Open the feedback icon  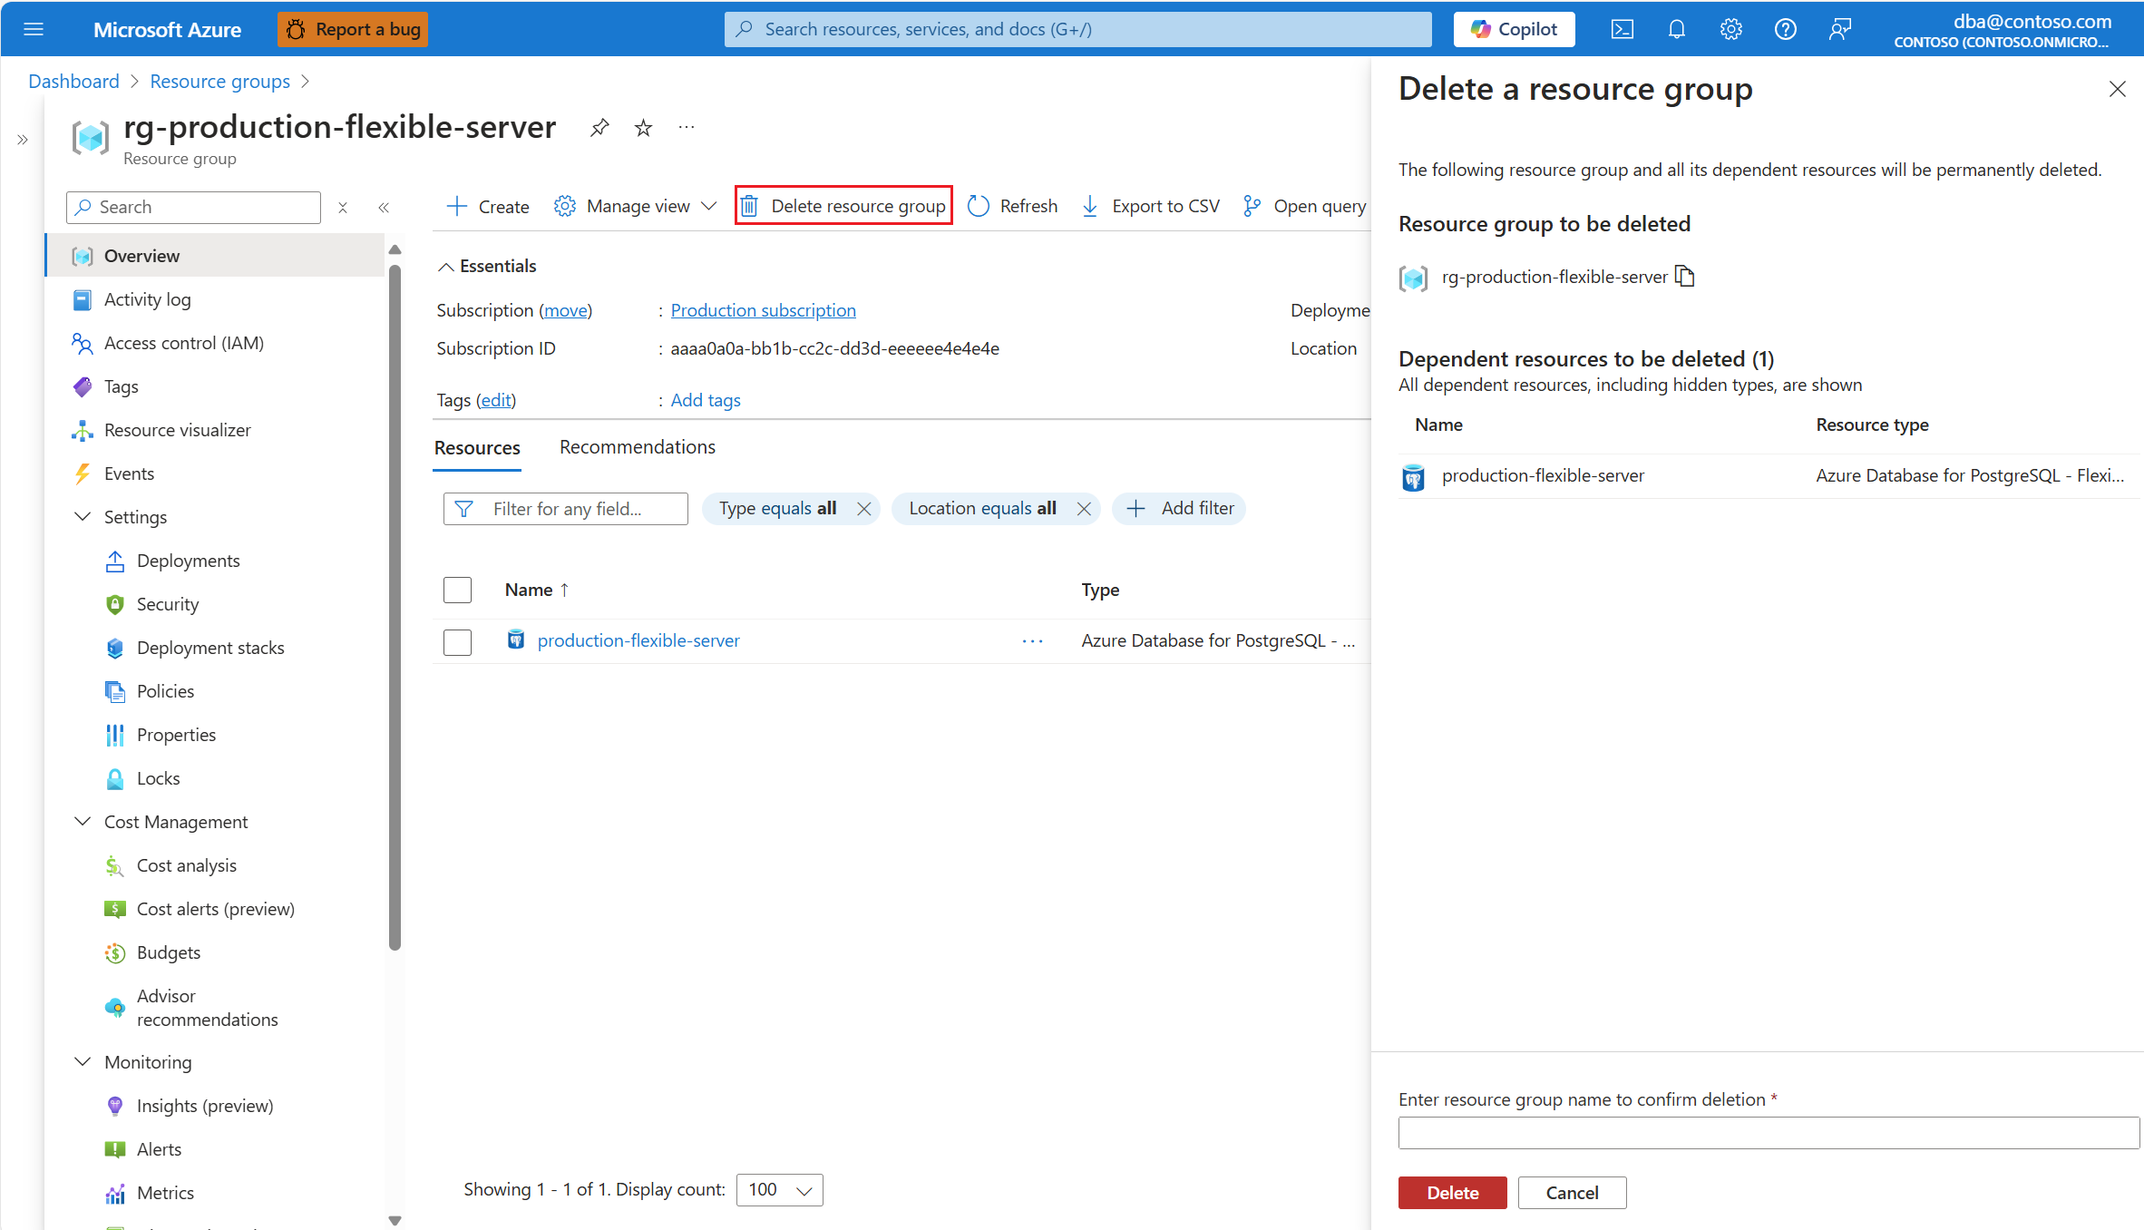tap(1840, 29)
